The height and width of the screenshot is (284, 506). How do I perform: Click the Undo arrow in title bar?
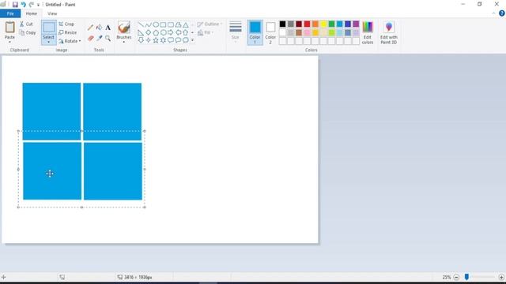pyautogui.click(x=23, y=5)
